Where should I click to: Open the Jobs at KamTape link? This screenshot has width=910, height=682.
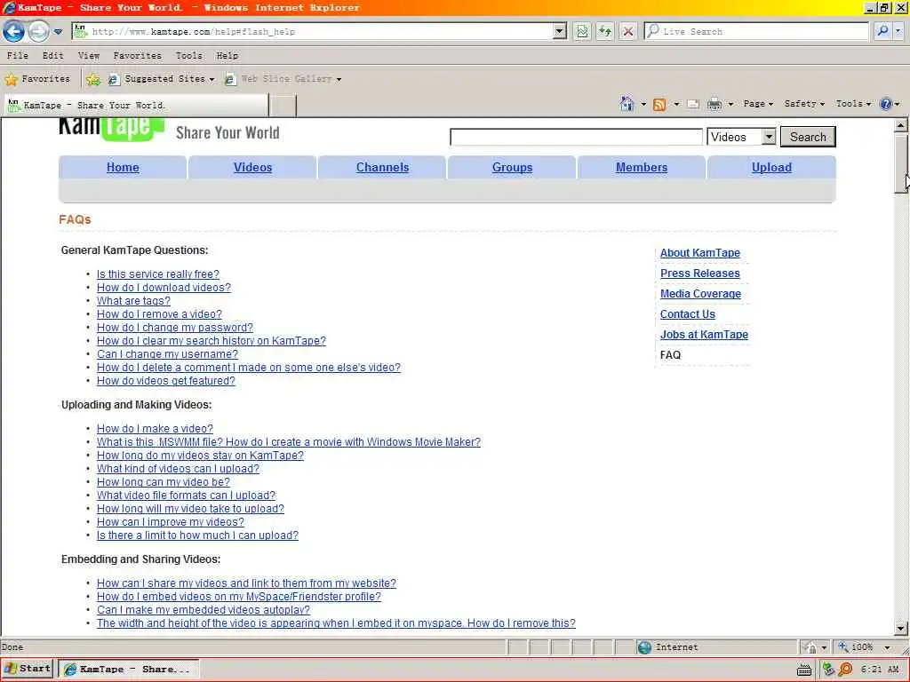(704, 335)
